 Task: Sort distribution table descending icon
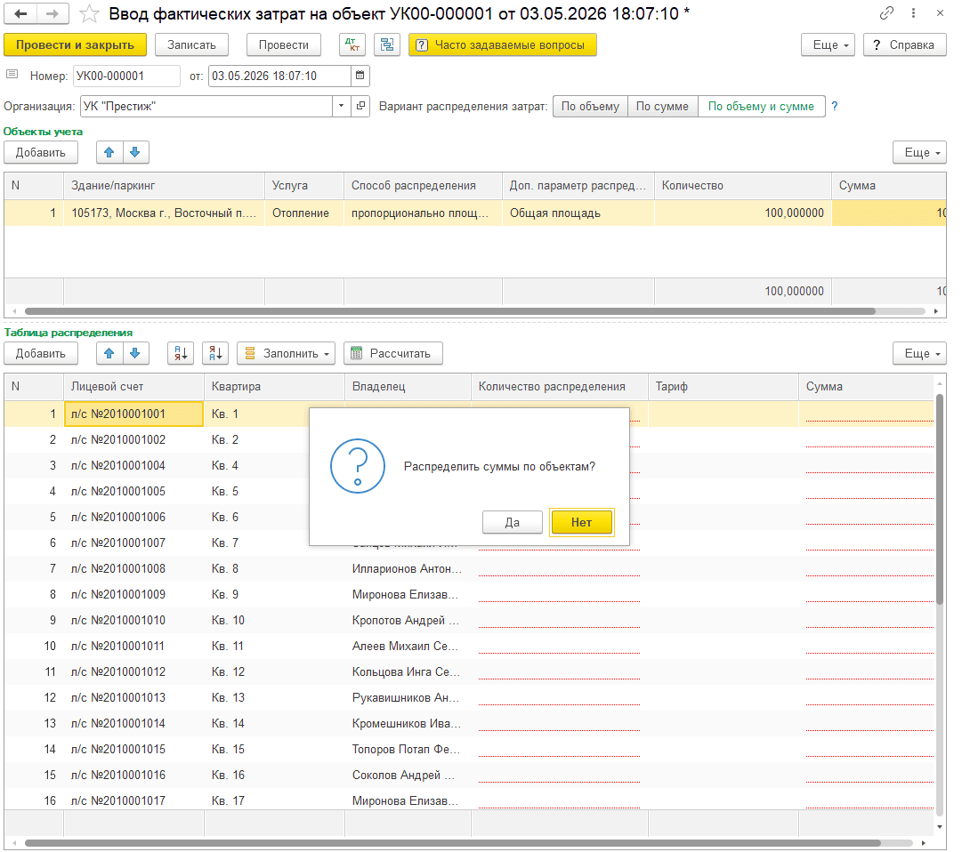(x=215, y=354)
